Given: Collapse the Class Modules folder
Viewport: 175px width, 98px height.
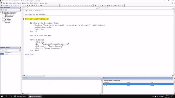Looking at the screenshot, I should 2,21.
